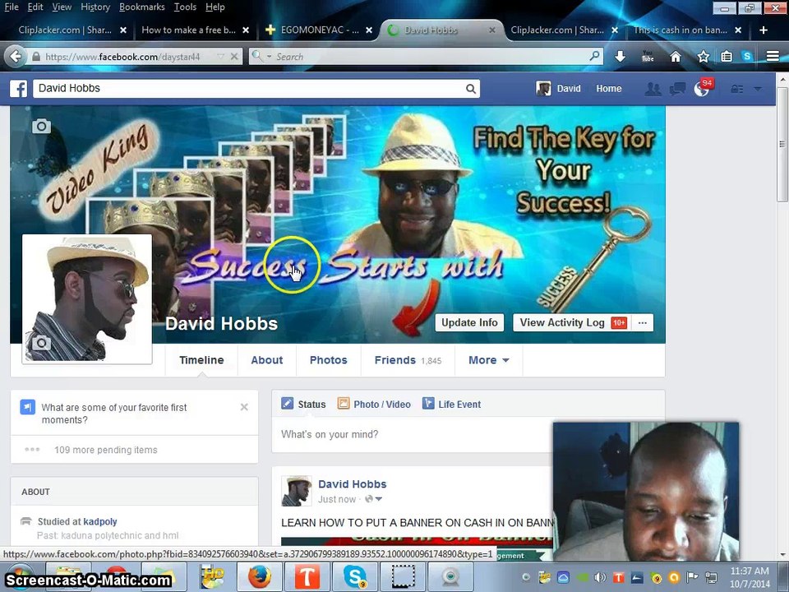Viewport: 789px width, 592px height.
Task: Switch to 'This is cash in on ban...' tab
Action: pyautogui.click(x=681, y=30)
